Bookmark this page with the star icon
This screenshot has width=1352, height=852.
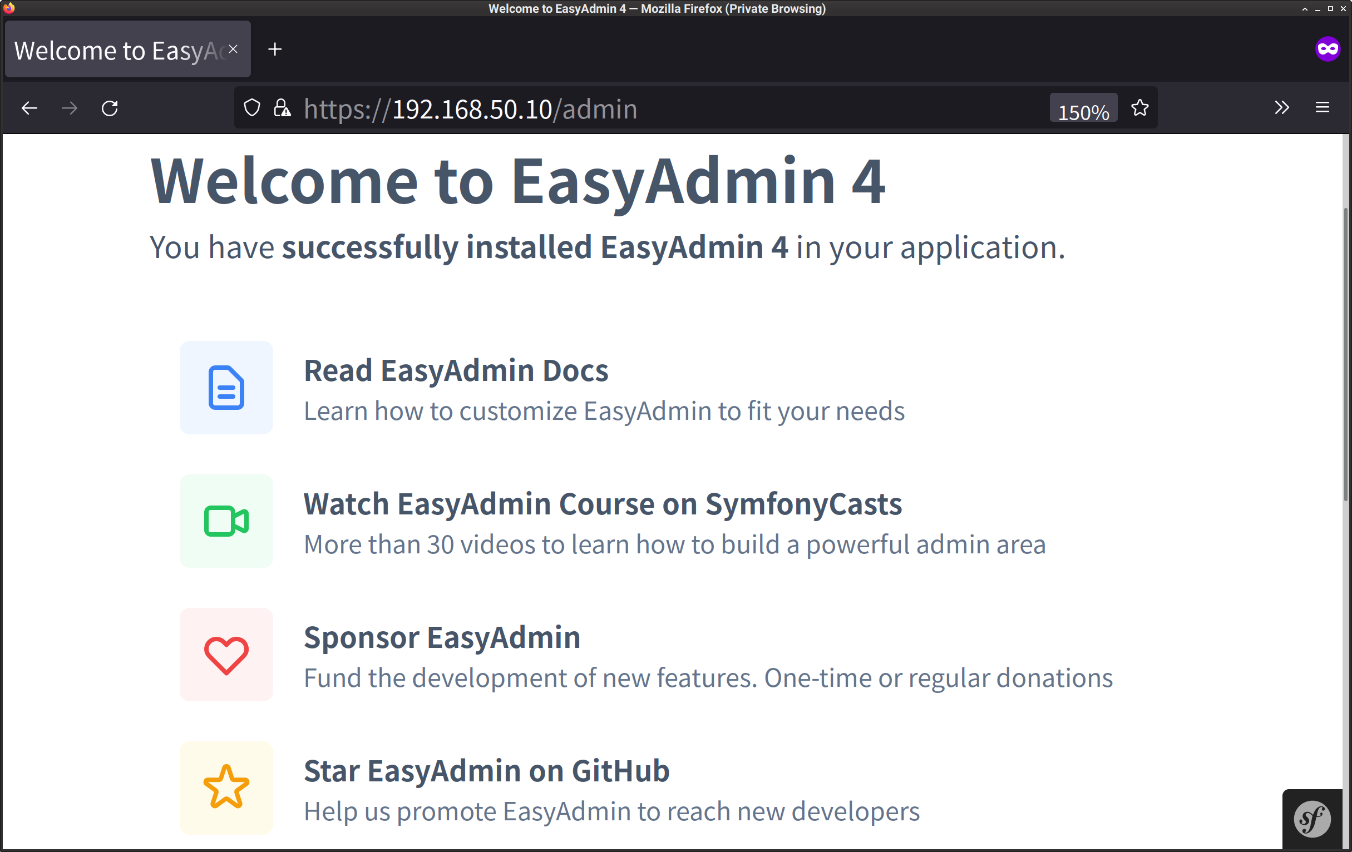click(x=1140, y=108)
